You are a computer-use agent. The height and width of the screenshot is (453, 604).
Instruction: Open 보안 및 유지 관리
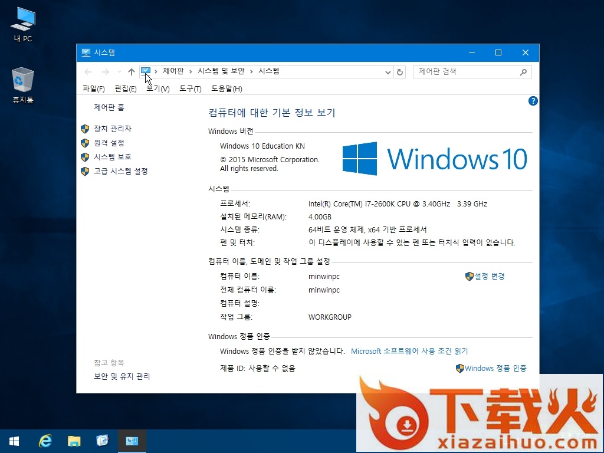click(122, 376)
